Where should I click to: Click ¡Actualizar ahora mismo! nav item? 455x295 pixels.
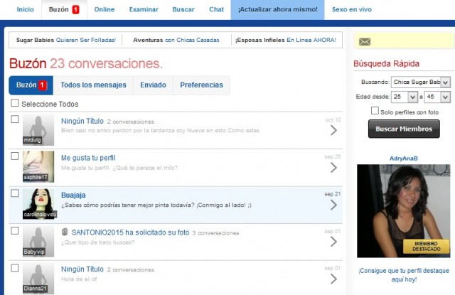point(278,9)
